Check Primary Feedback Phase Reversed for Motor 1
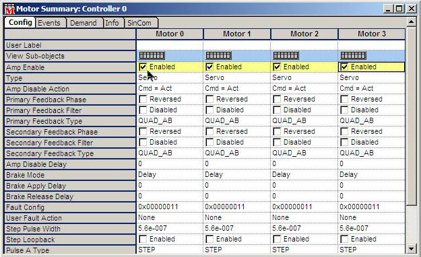This screenshot has height=257, width=421. [x=209, y=100]
